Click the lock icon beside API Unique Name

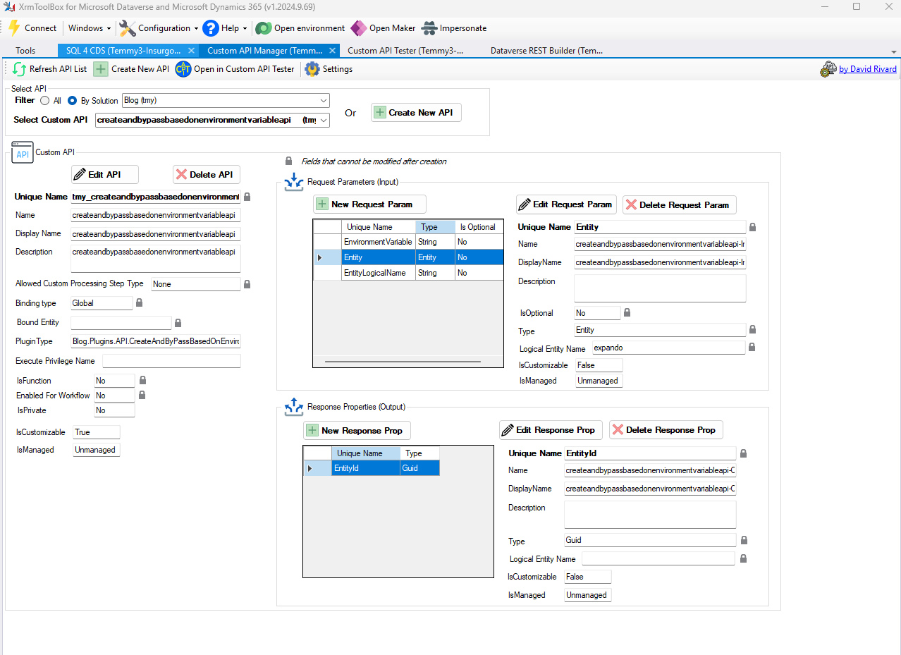tap(247, 197)
